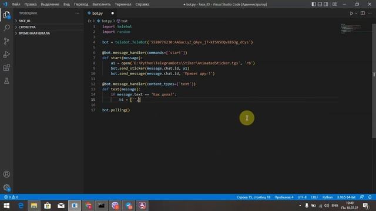The image size is (376, 211).
Task: Open run options dropdown arrow
Action: tap(356, 13)
